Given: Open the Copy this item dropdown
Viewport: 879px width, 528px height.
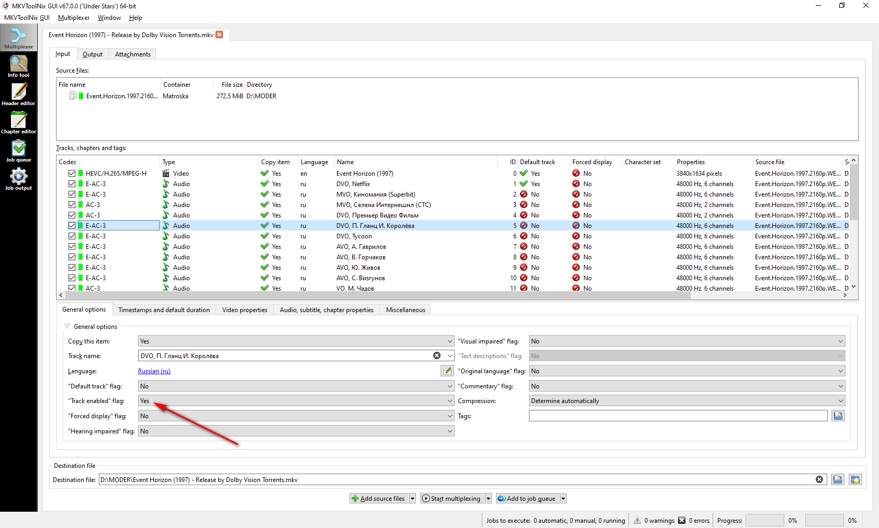Looking at the screenshot, I should tap(296, 341).
